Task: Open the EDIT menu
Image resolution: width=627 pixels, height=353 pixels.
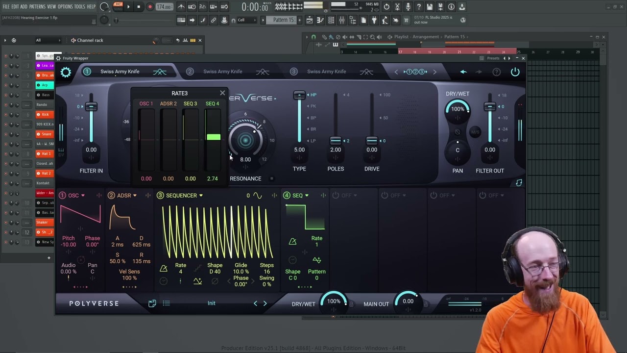Action: click(15, 7)
